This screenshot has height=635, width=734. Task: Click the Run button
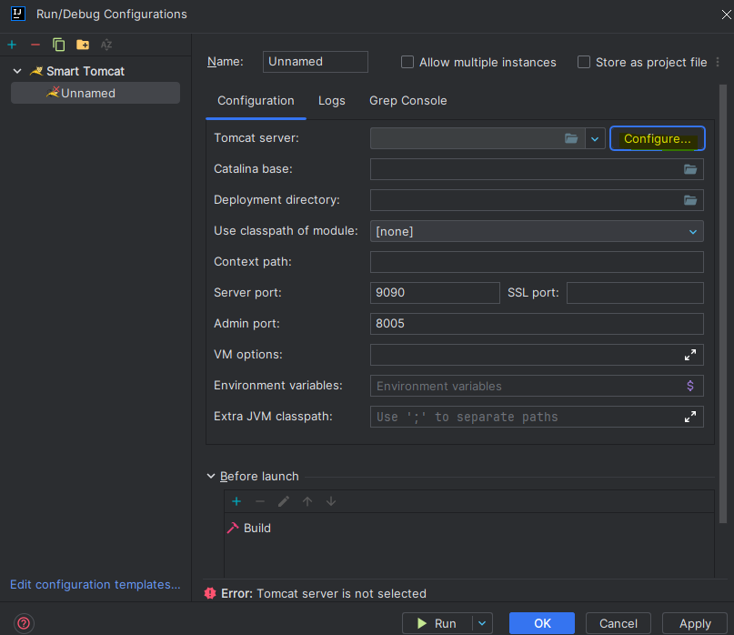point(437,623)
